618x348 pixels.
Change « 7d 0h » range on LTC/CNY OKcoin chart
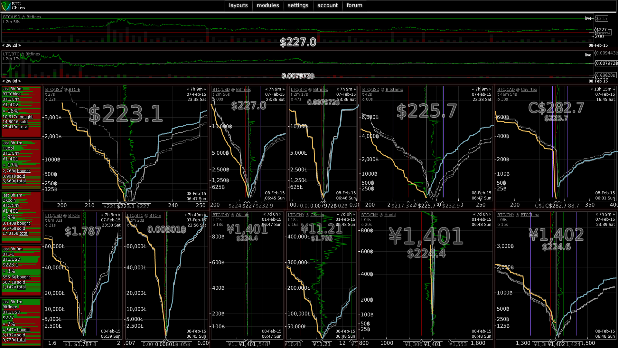(x=346, y=214)
